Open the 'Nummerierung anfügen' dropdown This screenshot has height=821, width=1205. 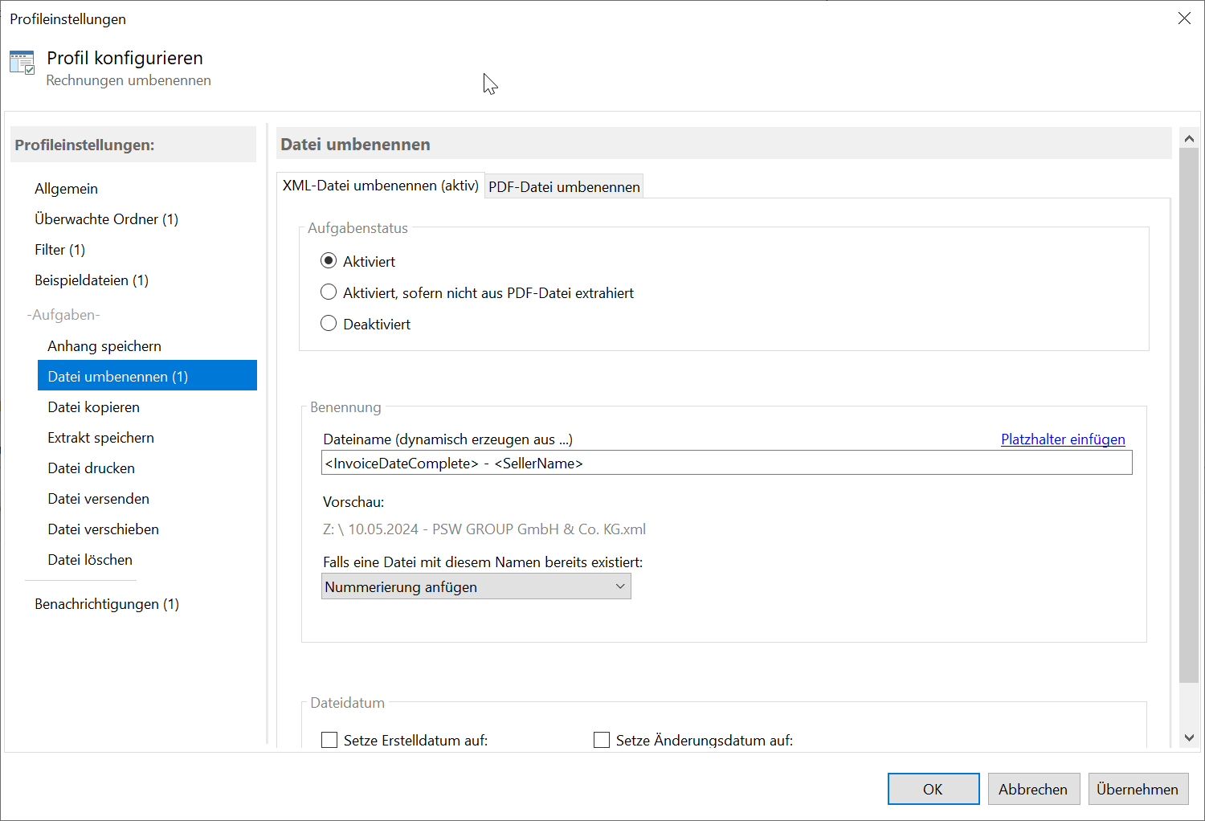tap(476, 586)
